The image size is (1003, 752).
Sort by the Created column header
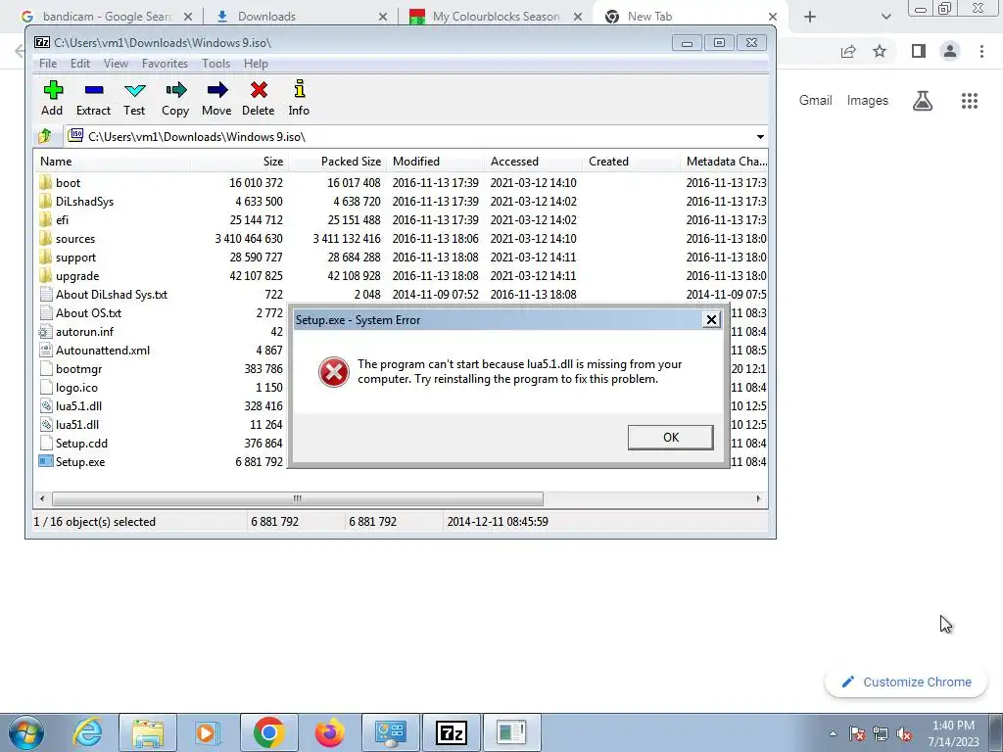pos(631,162)
